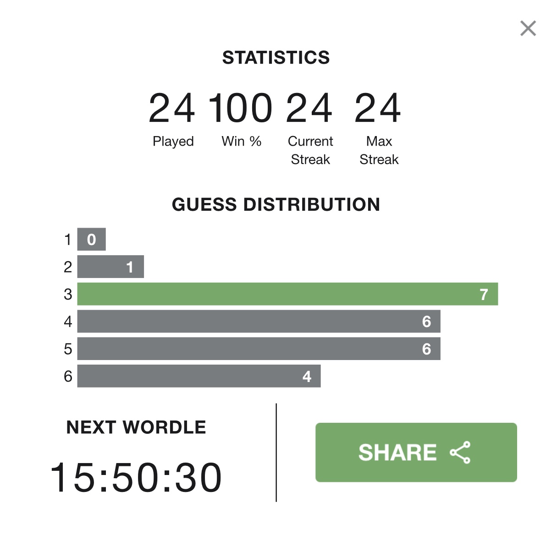The height and width of the screenshot is (535, 557).
Task: Click the STATISTICS heading
Action: tap(276, 58)
